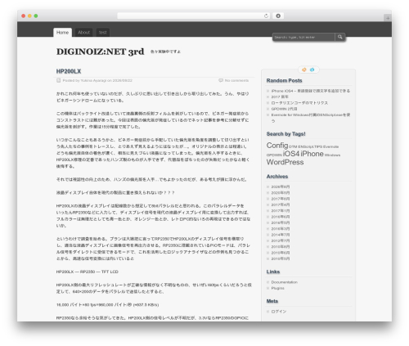Open random post starting with iPhone iOS4
This screenshot has height=346, width=409.
point(311,91)
